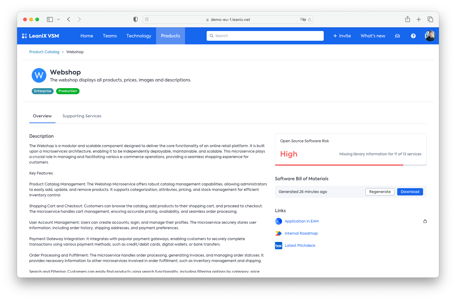
Task: Click the Webshop breadcrumb text
Action: [x=75, y=52]
